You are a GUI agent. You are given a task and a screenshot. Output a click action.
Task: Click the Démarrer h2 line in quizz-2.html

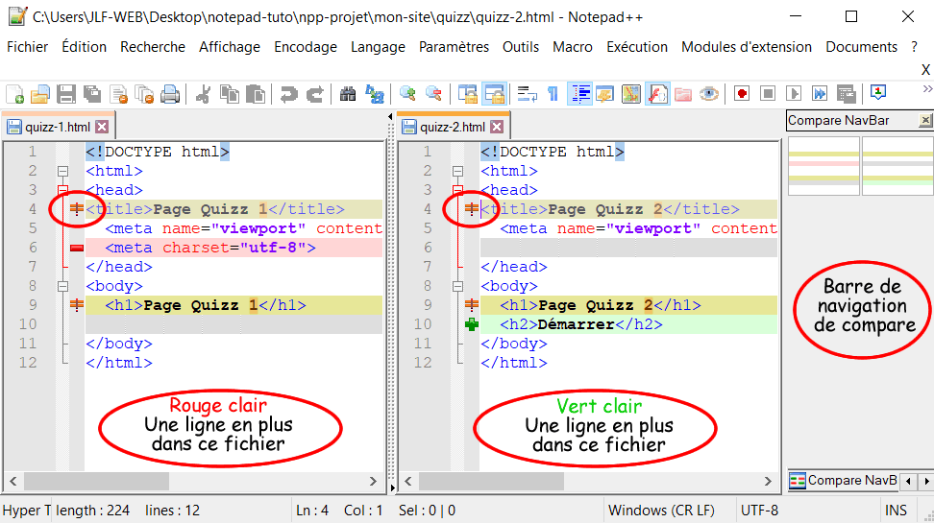628,324
